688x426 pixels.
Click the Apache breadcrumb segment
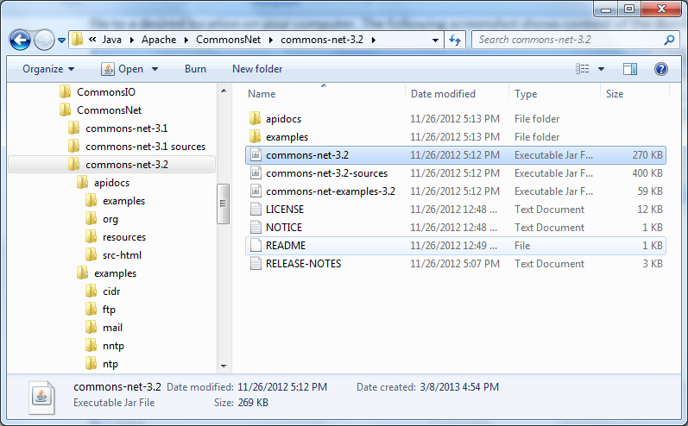[x=159, y=40]
